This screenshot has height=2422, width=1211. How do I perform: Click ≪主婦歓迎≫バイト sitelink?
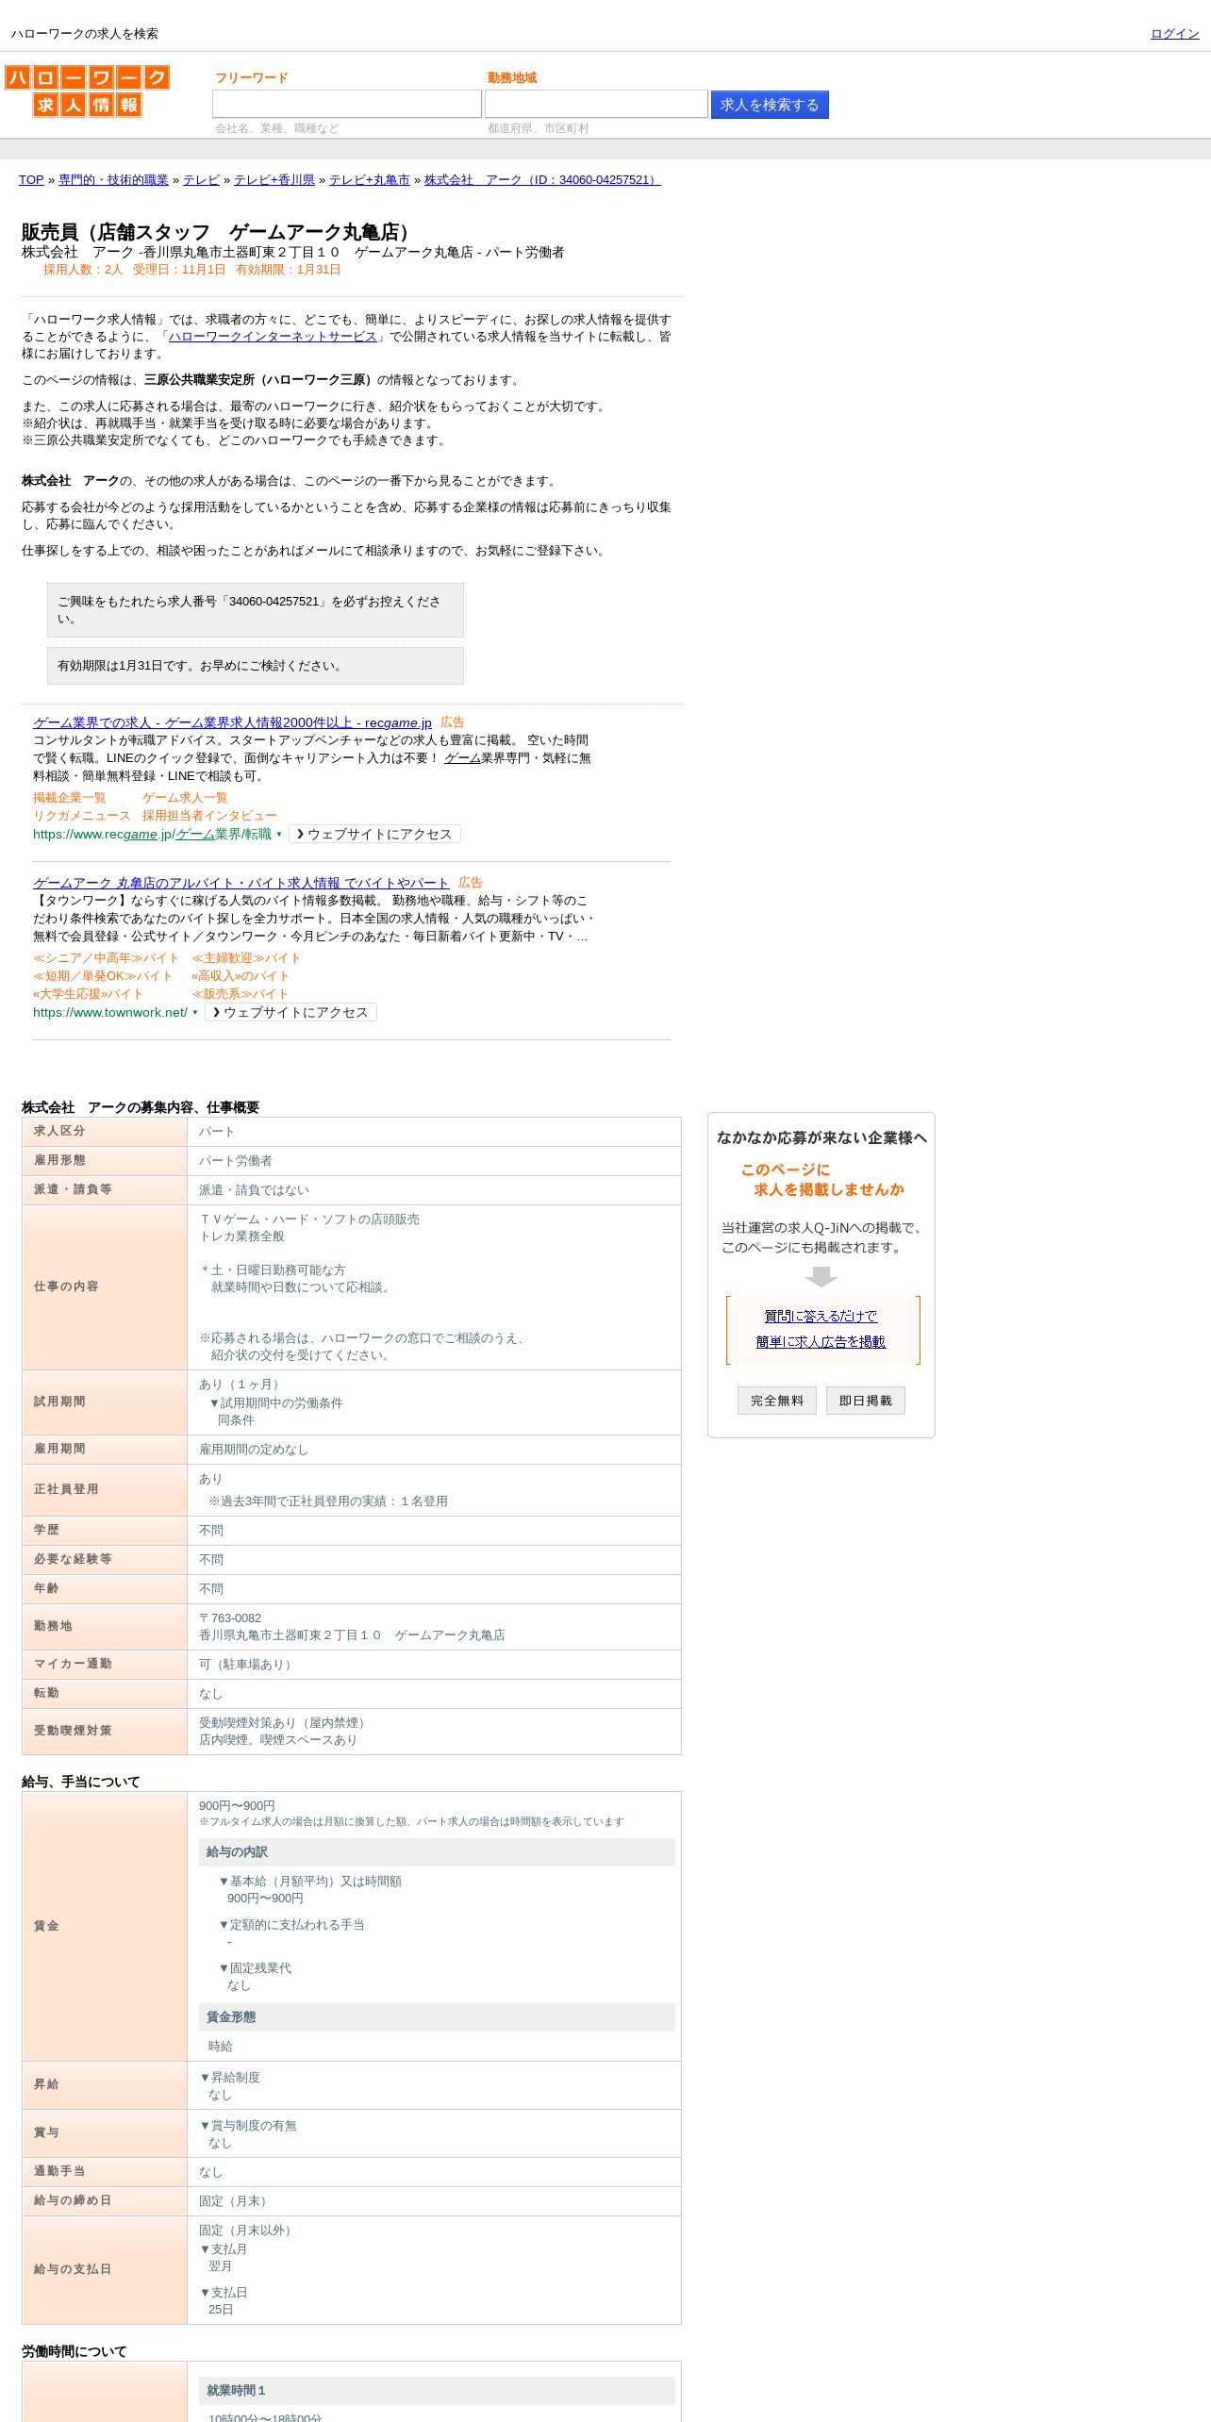pos(246,958)
